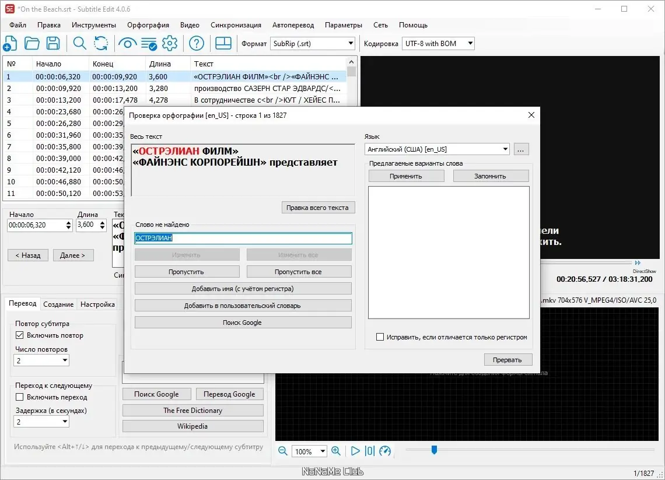The height and width of the screenshot is (480, 665).
Task: Click the Replace circular arrows icon
Action: point(101,43)
